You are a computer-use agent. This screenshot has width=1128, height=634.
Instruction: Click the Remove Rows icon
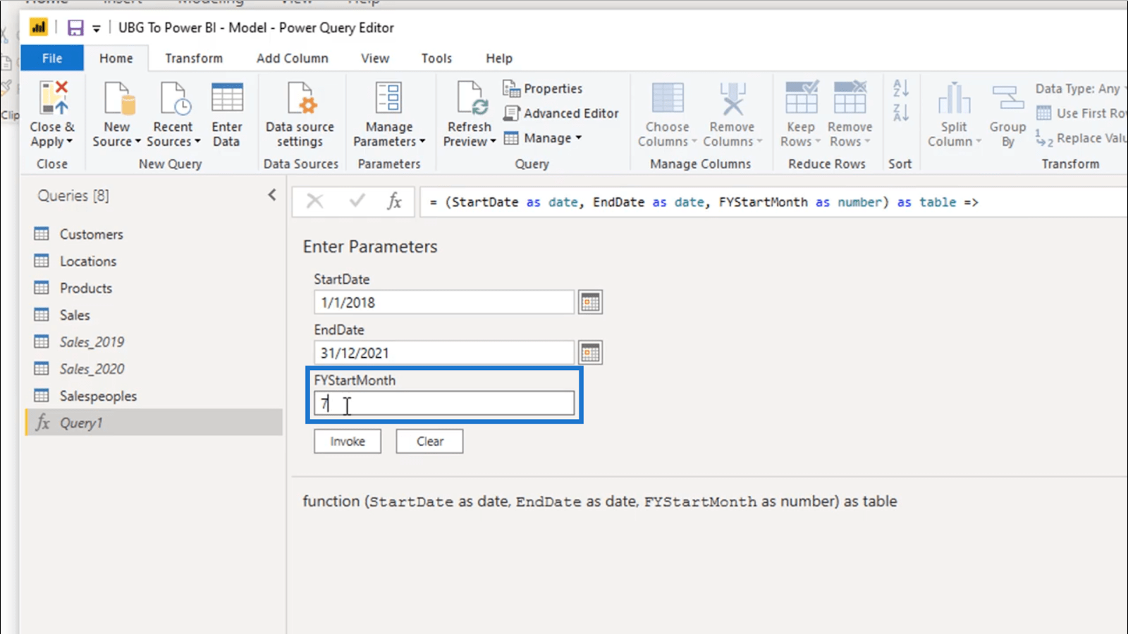coord(850,97)
